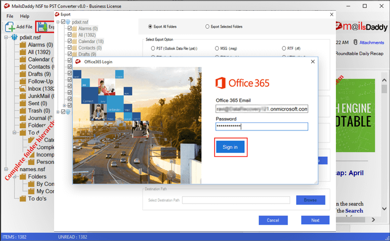Click Cancel in Export dialog
The height and width of the screenshot is (241, 390).
273,221
